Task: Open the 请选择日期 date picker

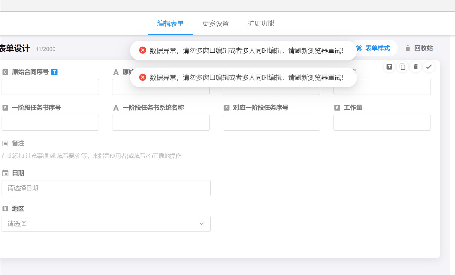Action: (x=106, y=188)
